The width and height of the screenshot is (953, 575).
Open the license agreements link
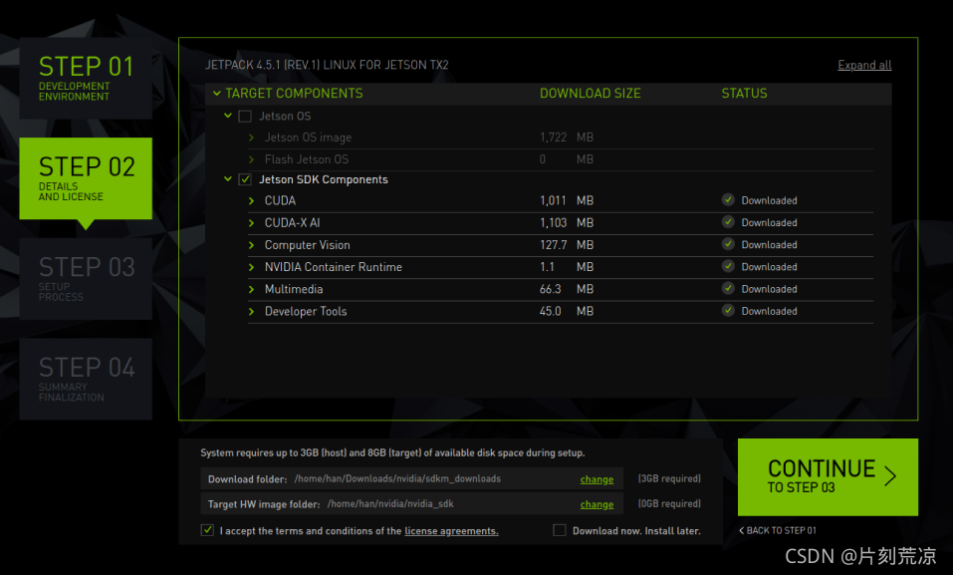pyautogui.click(x=451, y=531)
